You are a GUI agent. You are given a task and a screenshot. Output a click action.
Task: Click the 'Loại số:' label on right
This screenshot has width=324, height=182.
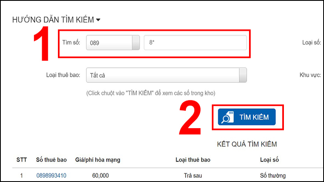311,42
